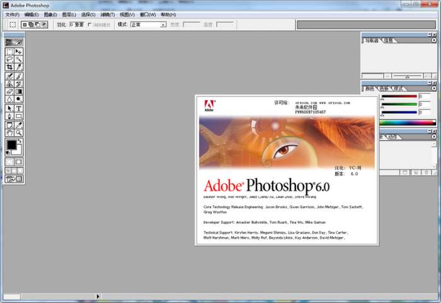This screenshot has width=441, height=303.
Task: Select the Lasso tool
Action: point(9,59)
